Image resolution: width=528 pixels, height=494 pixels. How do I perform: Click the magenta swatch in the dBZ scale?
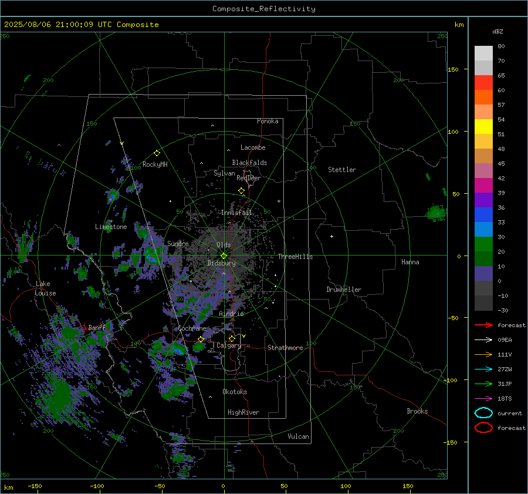[483, 185]
